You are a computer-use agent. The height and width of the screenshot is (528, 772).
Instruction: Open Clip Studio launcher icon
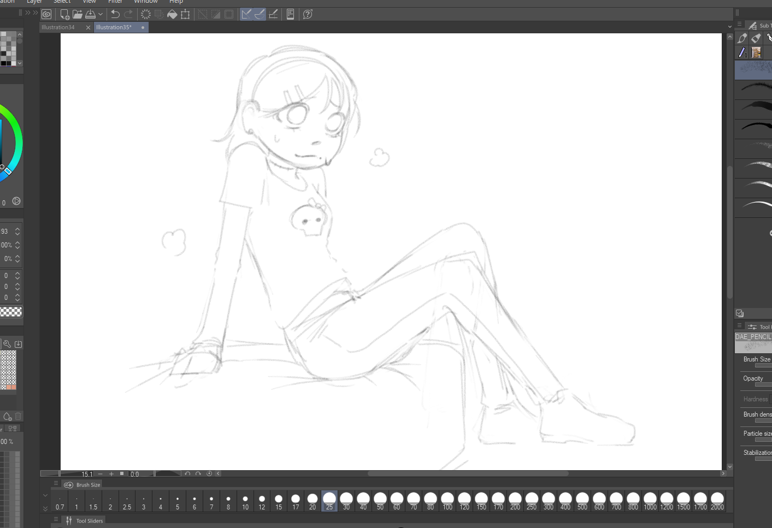46,14
